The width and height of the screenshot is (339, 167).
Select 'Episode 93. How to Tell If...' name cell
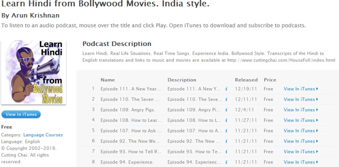(131, 152)
